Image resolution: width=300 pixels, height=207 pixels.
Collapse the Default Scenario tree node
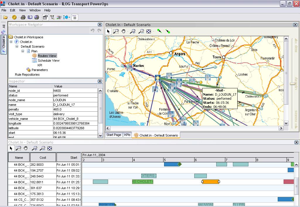[17, 46]
